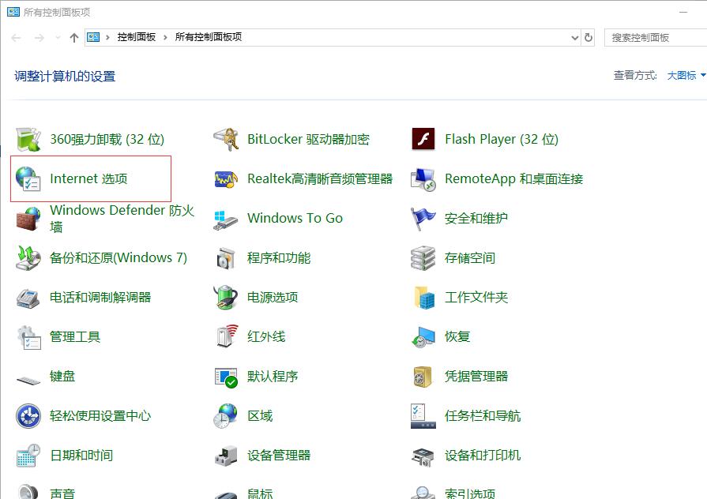This screenshot has width=707, height=499.
Task: Open Realtek高清晰音频管理器 icon
Action: 226,179
